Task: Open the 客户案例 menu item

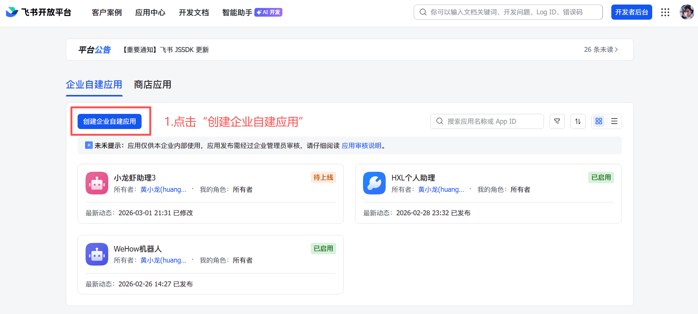Action: (107, 12)
